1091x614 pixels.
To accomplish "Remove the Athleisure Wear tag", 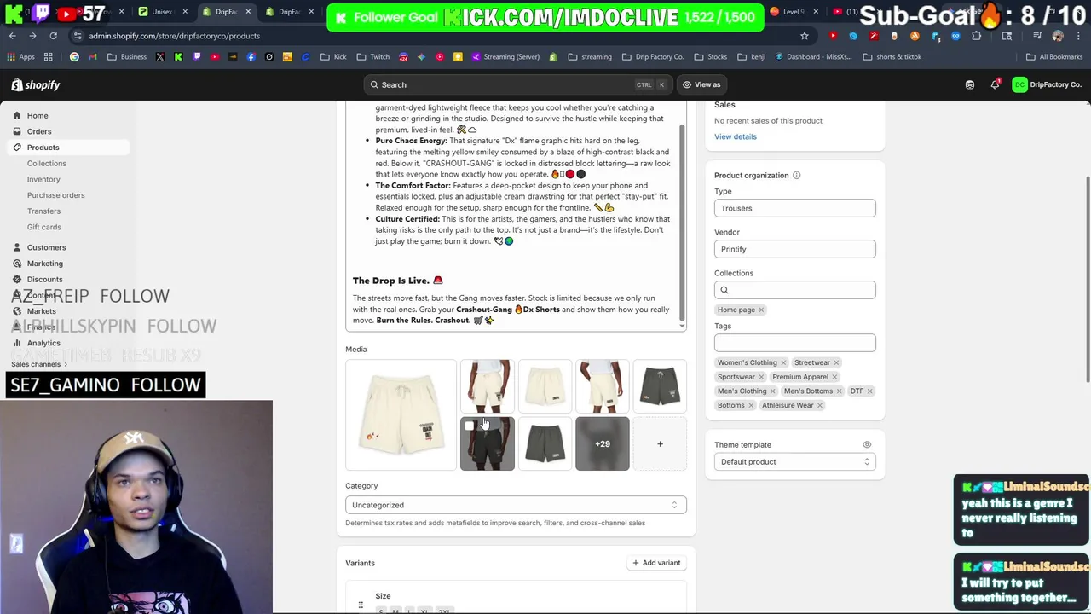I will (x=820, y=406).
